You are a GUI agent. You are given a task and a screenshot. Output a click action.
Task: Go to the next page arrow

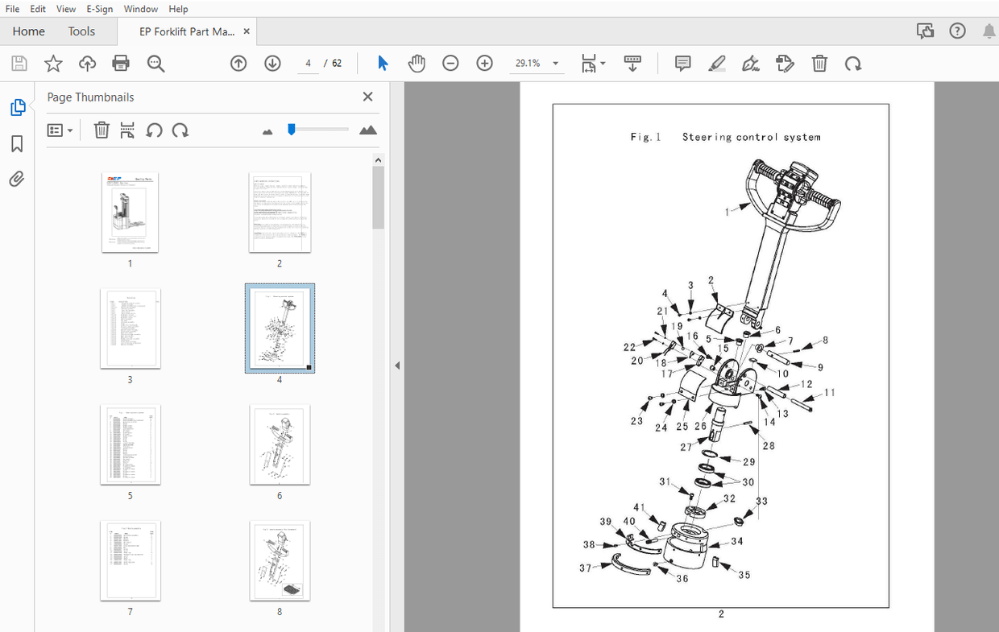coord(272,63)
